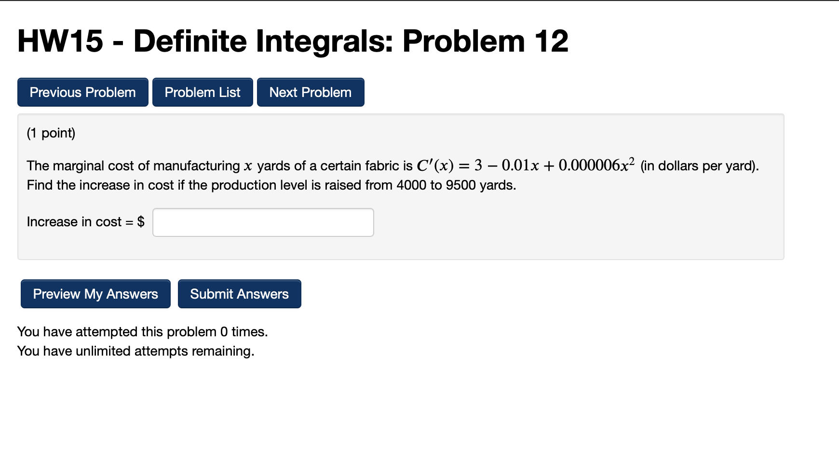839x468 pixels.
Task: Advance using the Next Problem button
Action: pyautogui.click(x=311, y=92)
